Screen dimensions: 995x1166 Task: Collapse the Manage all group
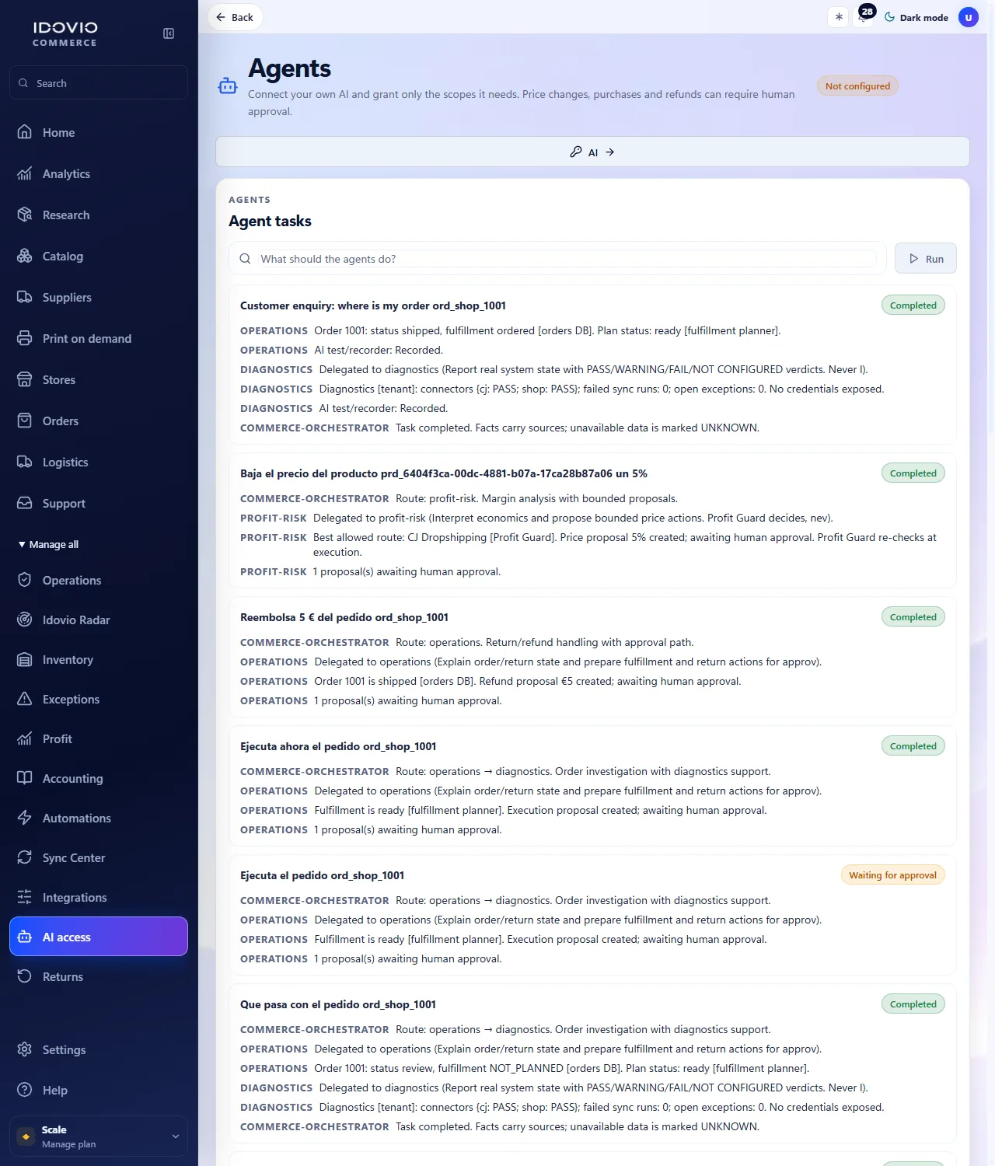click(x=48, y=545)
